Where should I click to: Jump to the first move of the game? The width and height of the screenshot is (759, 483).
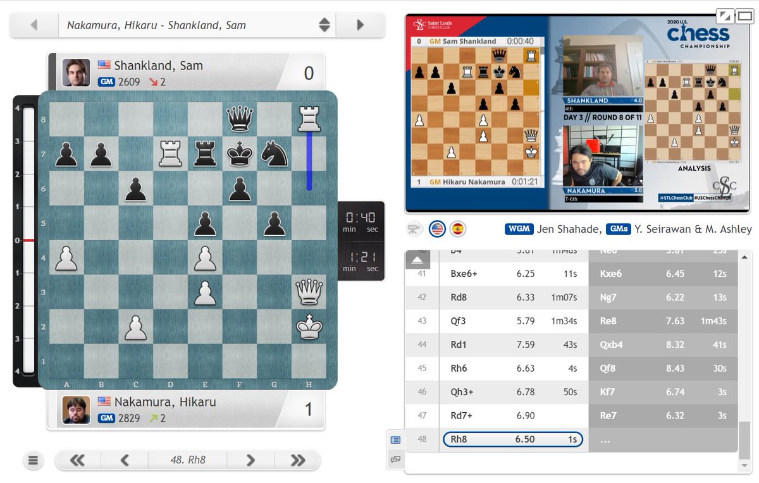78,460
